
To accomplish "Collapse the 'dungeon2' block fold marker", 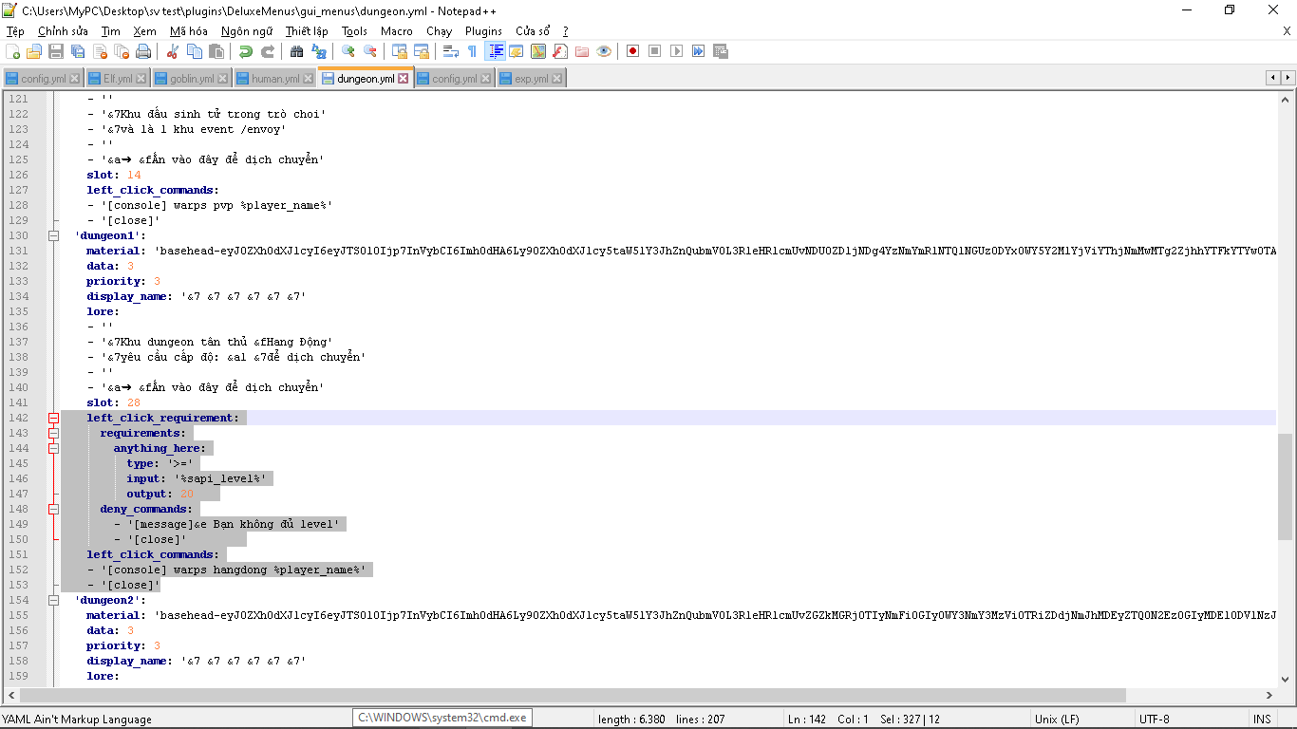I will coord(54,600).
